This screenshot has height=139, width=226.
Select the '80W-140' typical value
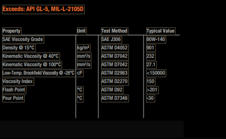pos(156,39)
